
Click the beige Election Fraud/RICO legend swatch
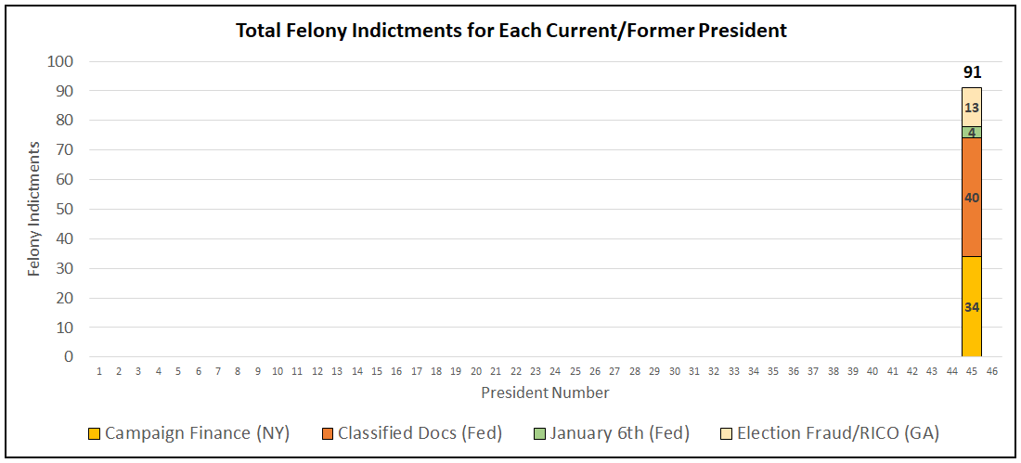click(726, 433)
